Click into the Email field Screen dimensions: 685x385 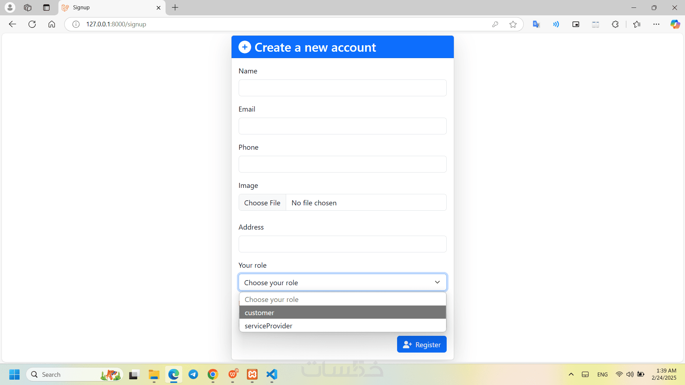tap(342, 126)
